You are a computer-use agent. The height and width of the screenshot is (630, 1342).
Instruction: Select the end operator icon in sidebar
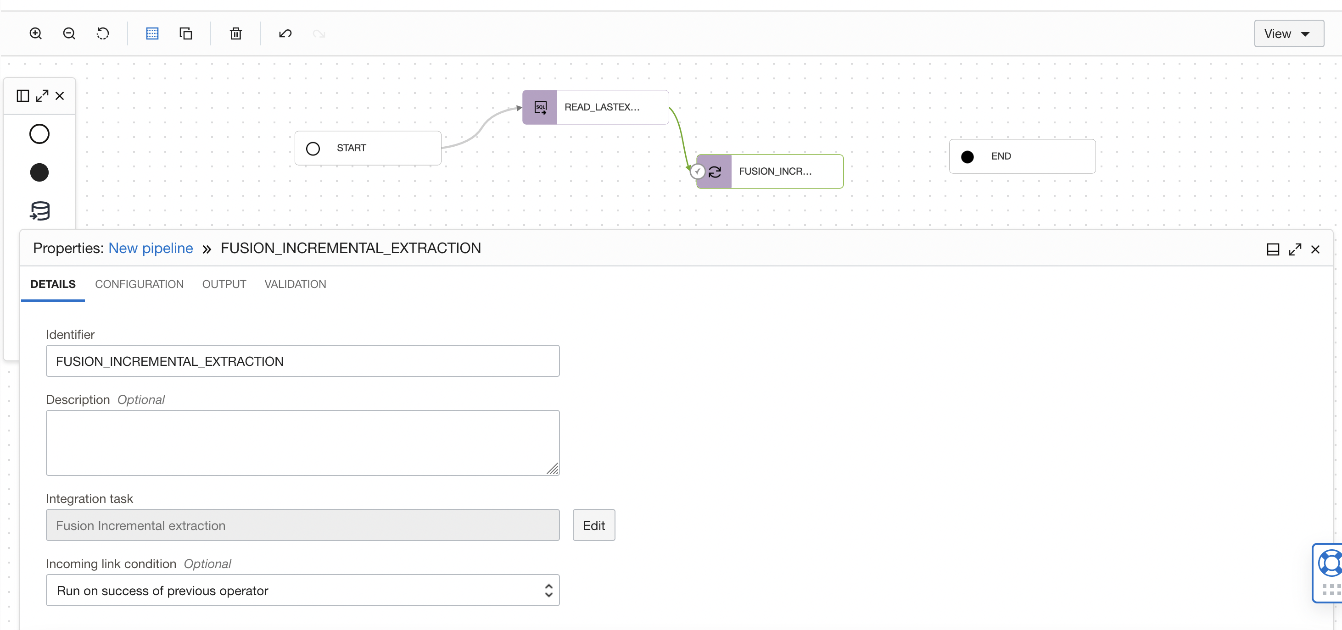(x=39, y=172)
